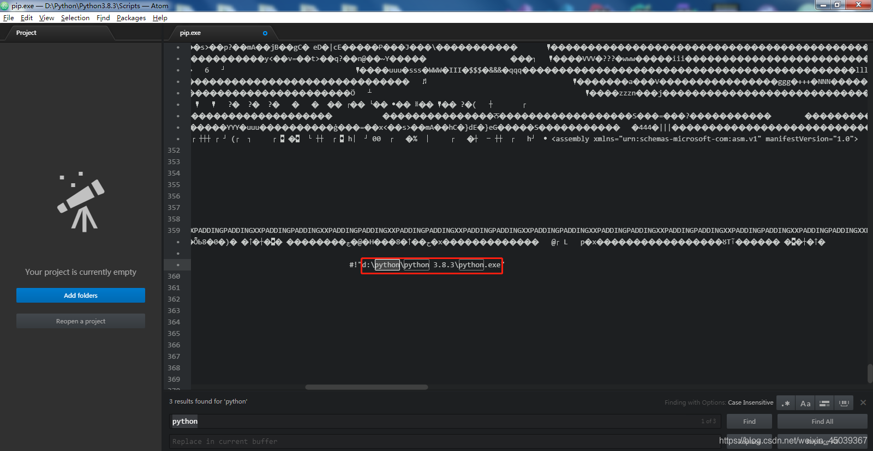Open the Packages menu
The image size is (873, 451).
coord(131,18)
